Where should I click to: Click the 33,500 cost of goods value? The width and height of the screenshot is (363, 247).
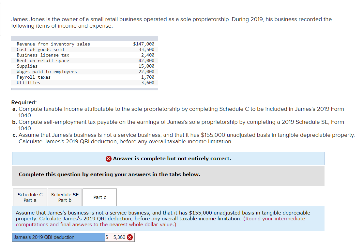[x=146, y=50]
